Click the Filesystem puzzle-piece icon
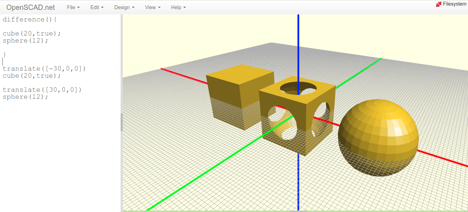Screen dimensions: 468x212 click(x=438, y=4)
